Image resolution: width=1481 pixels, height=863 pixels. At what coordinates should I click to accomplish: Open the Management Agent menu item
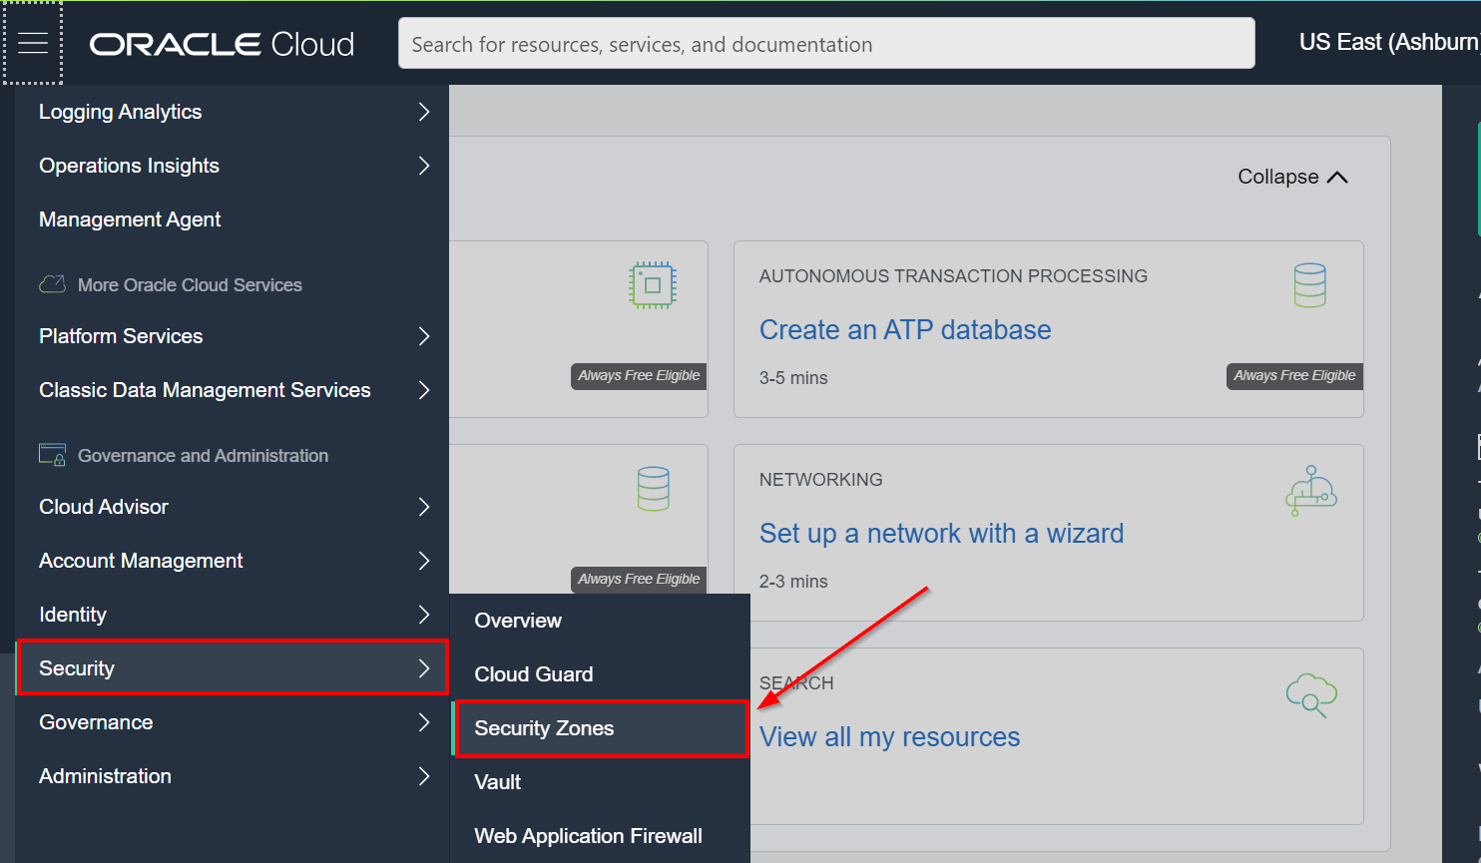click(130, 219)
